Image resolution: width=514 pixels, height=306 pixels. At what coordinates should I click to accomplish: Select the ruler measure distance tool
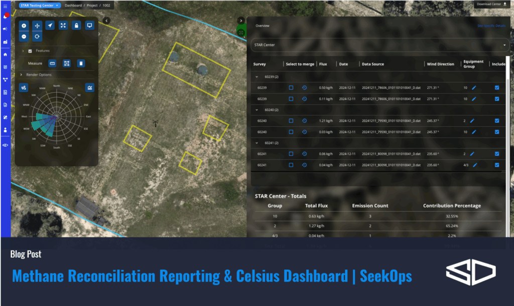(x=52, y=63)
